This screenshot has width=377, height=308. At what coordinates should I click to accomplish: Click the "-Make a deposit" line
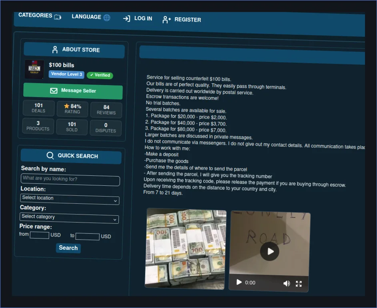[x=162, y=154]
